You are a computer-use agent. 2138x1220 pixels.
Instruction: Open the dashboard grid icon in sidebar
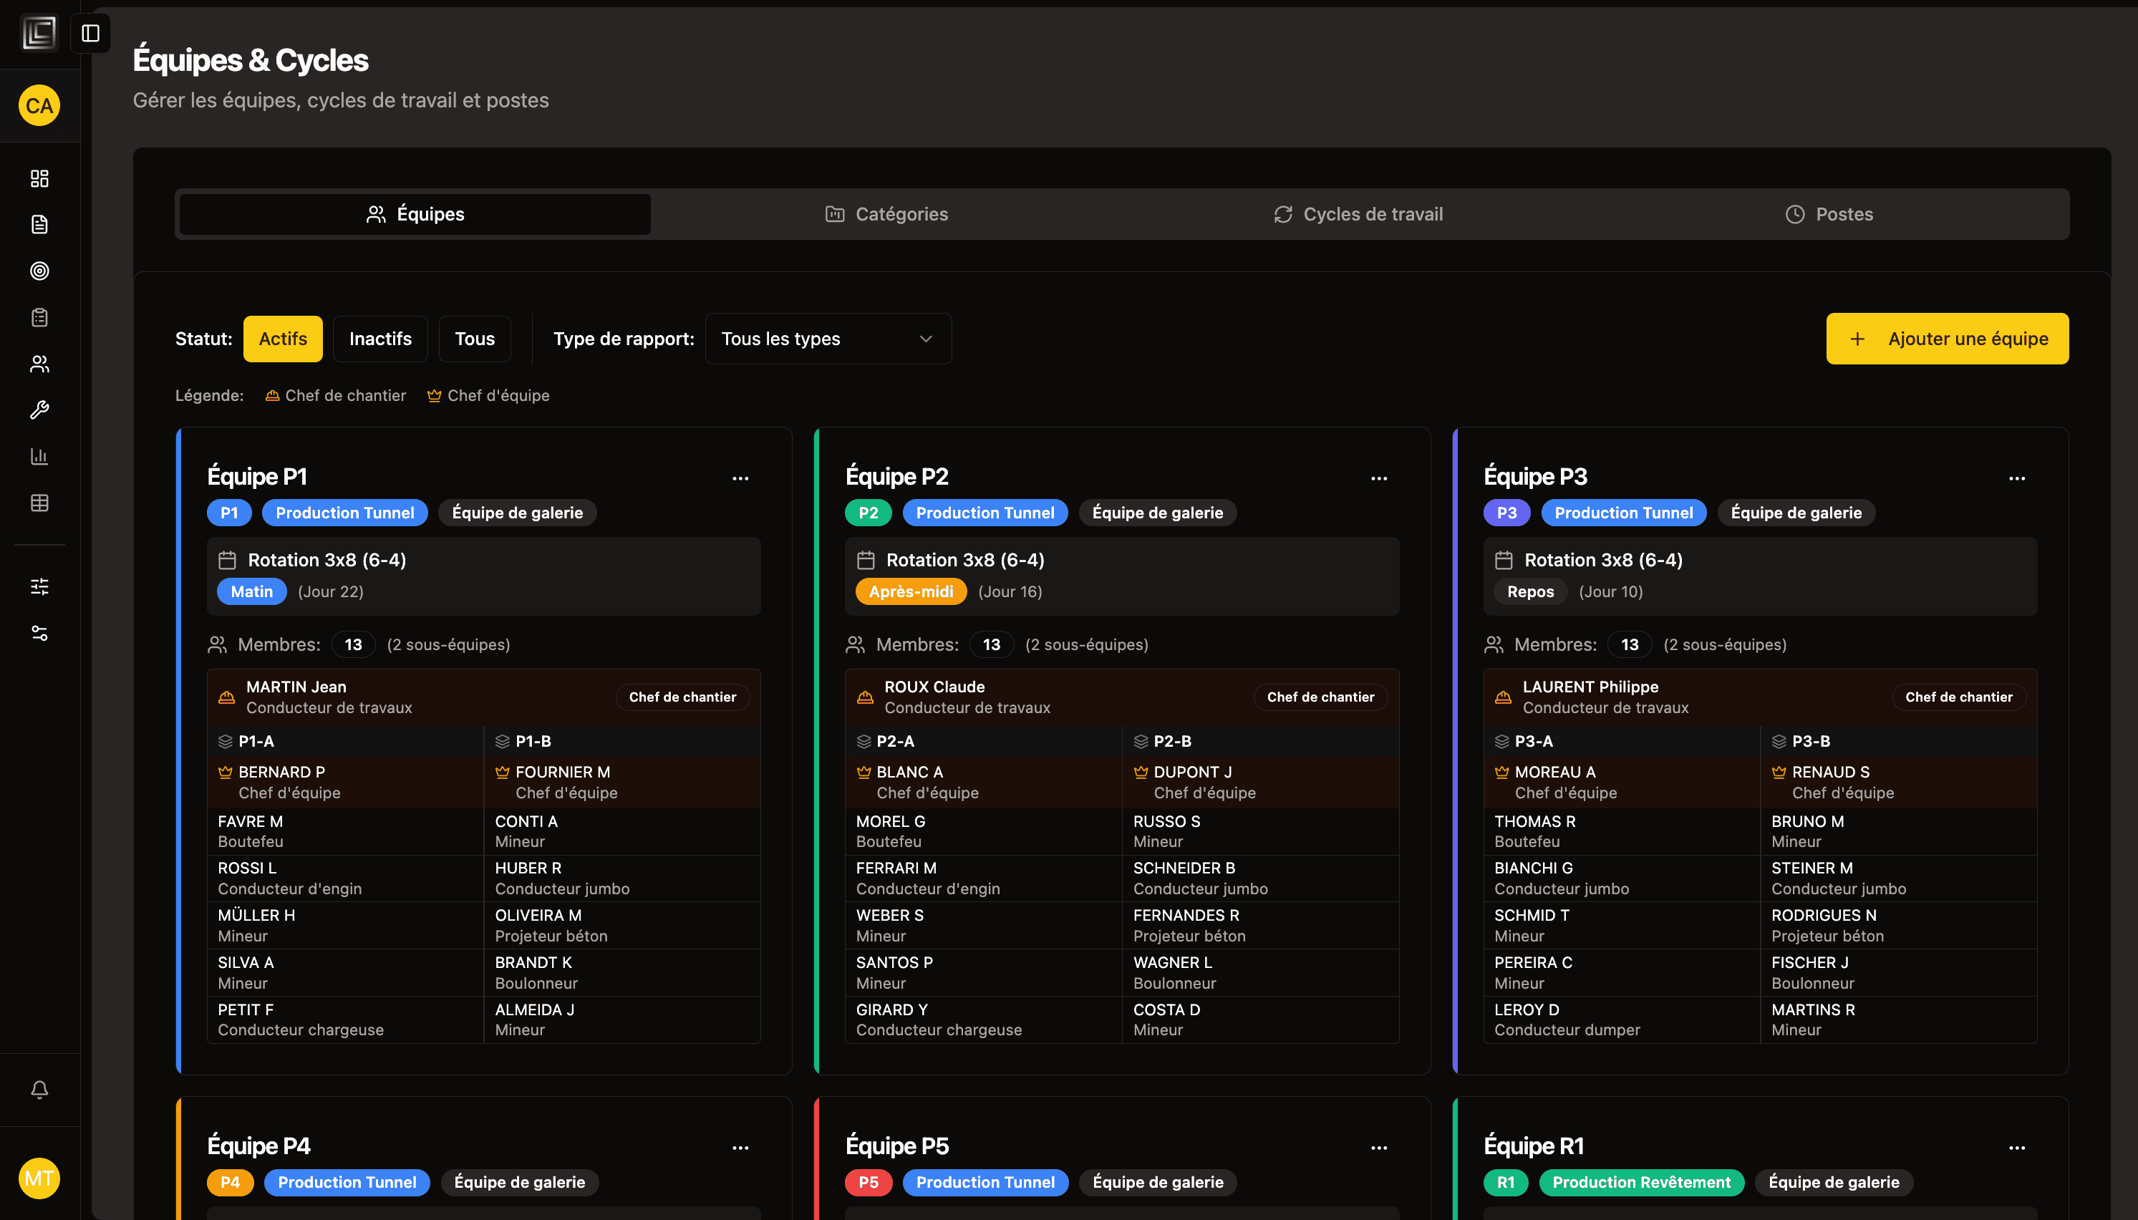tap(39, 178)
